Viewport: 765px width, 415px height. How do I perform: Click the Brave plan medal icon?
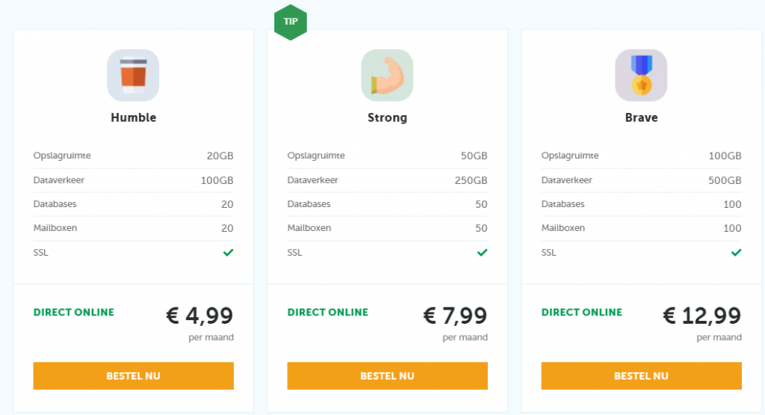click(x=641, y=76)
